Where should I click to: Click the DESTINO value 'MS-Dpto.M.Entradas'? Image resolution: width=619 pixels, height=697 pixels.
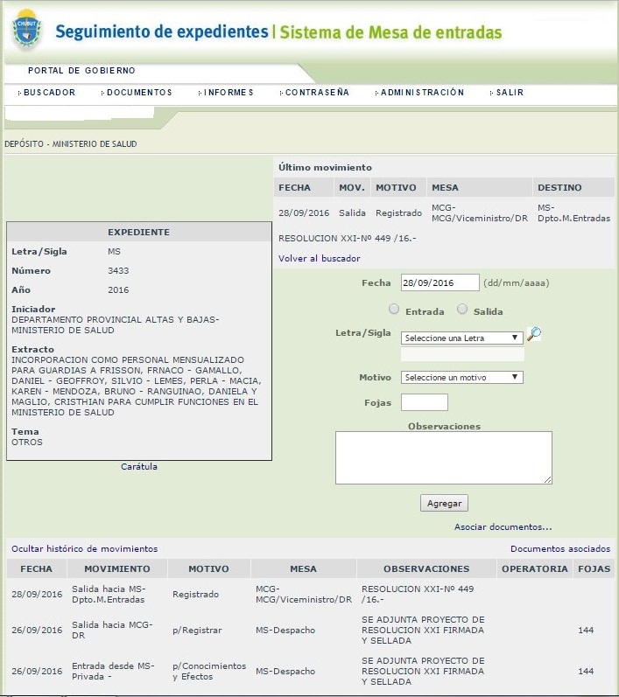[573, 213]
